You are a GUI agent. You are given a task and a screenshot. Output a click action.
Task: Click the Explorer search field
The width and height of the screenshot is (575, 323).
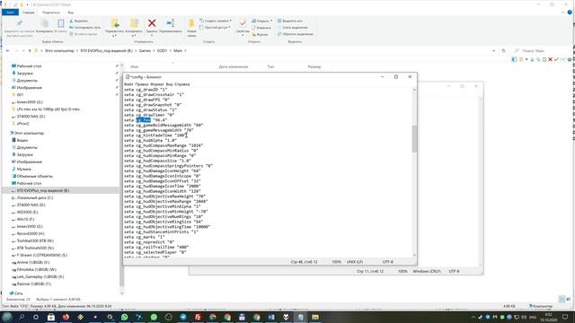point(542,50)
